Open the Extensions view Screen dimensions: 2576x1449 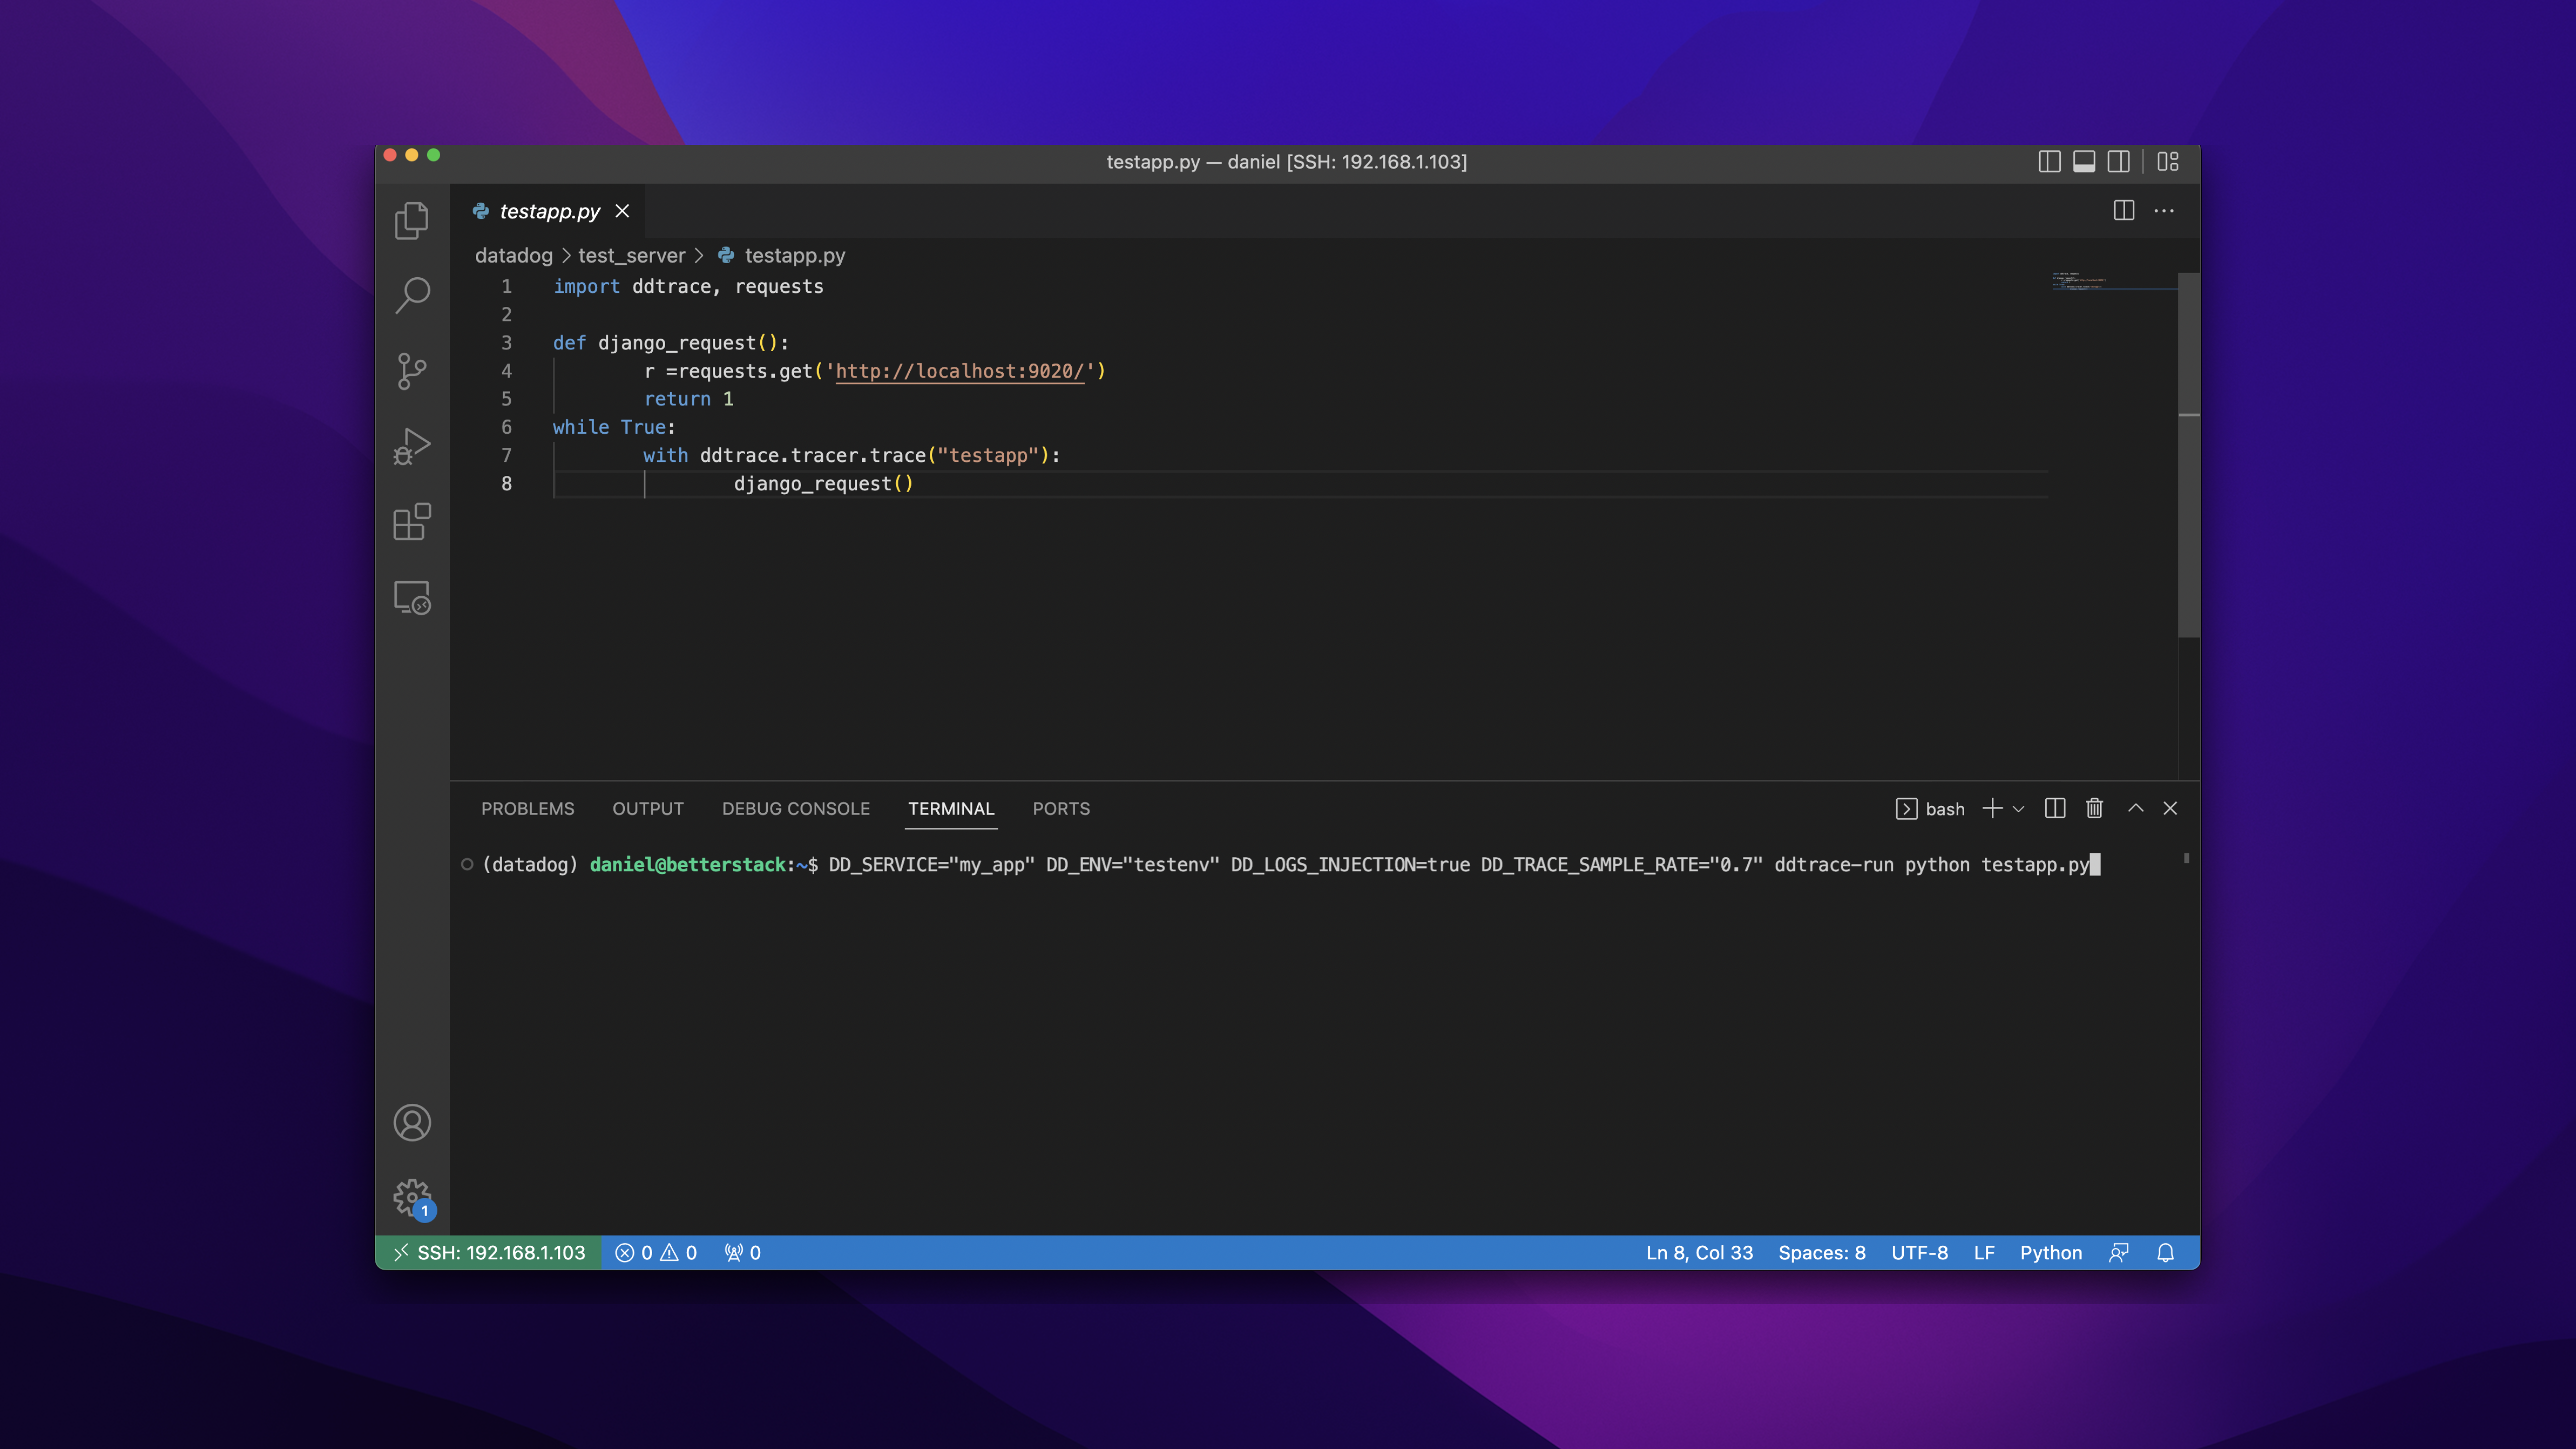click(412, 522)
